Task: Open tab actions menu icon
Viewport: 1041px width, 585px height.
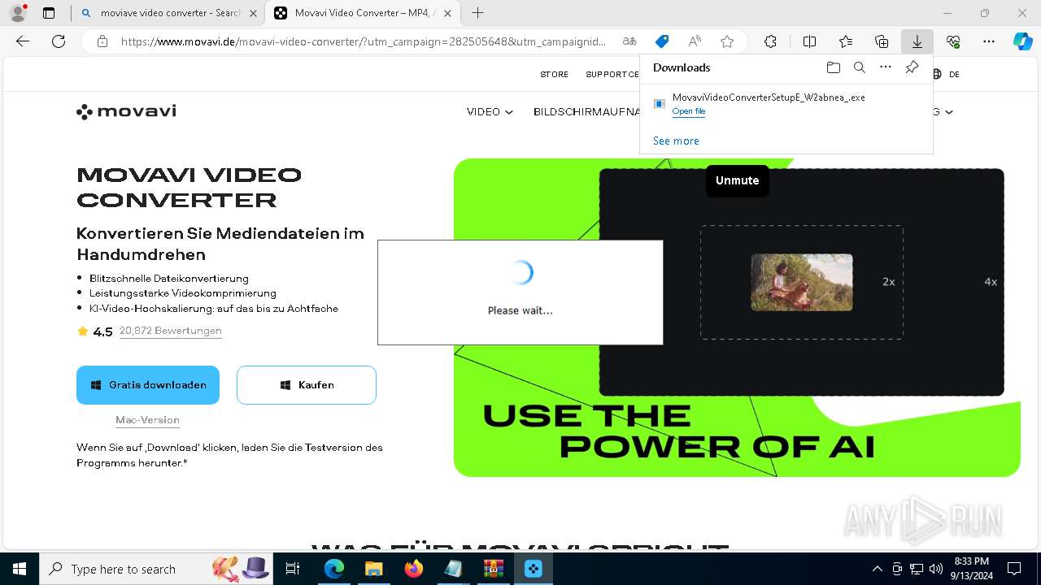Action: click(x=49, y=13)
